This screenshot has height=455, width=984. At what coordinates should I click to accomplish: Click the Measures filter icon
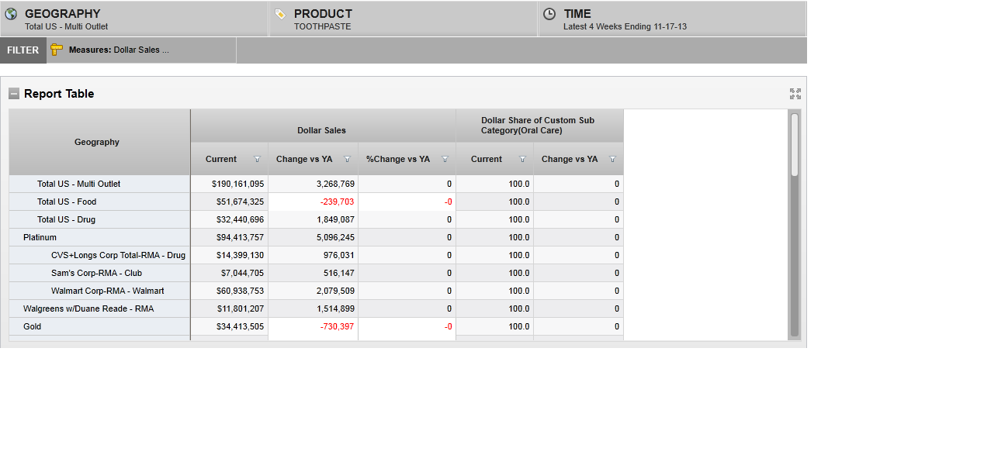coord(57,50)
